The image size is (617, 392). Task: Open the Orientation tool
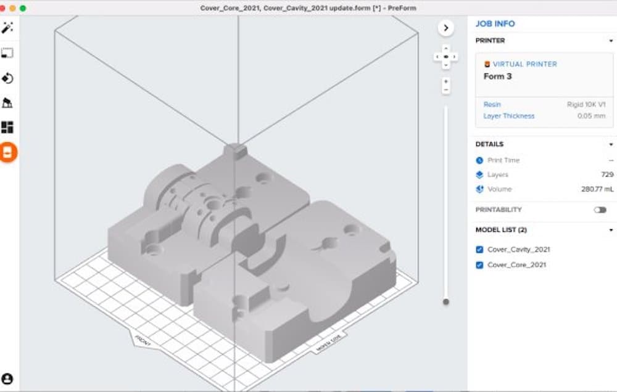(8, 78)
